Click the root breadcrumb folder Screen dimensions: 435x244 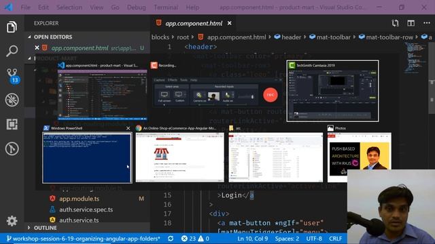coord(183,37)
